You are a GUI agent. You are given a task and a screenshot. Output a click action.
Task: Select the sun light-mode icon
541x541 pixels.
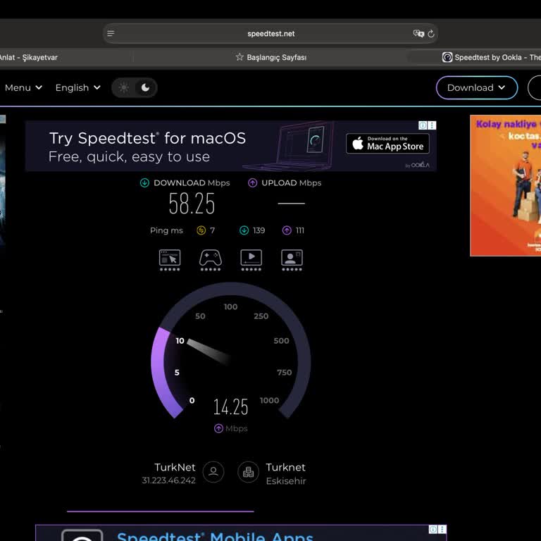(x=124, y=87)
